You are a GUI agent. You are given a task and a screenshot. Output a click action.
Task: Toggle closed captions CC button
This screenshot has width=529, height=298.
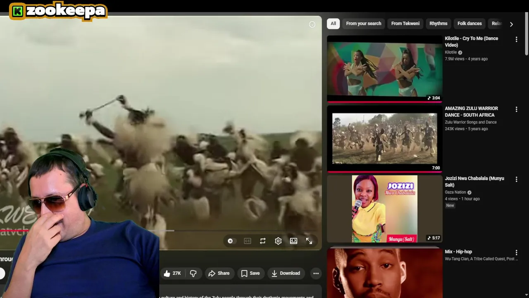(x=247, y=241)
